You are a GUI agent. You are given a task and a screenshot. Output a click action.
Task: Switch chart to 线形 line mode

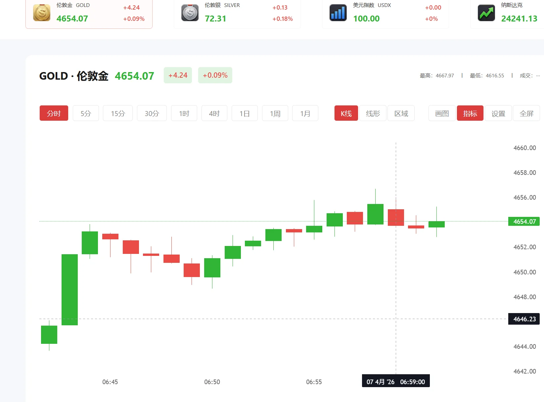click(373, 113)
